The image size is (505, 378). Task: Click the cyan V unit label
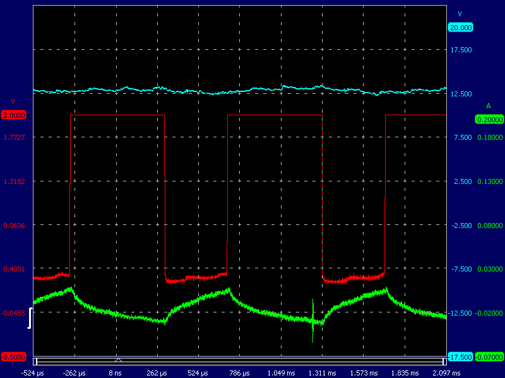[x=460, y=14]
